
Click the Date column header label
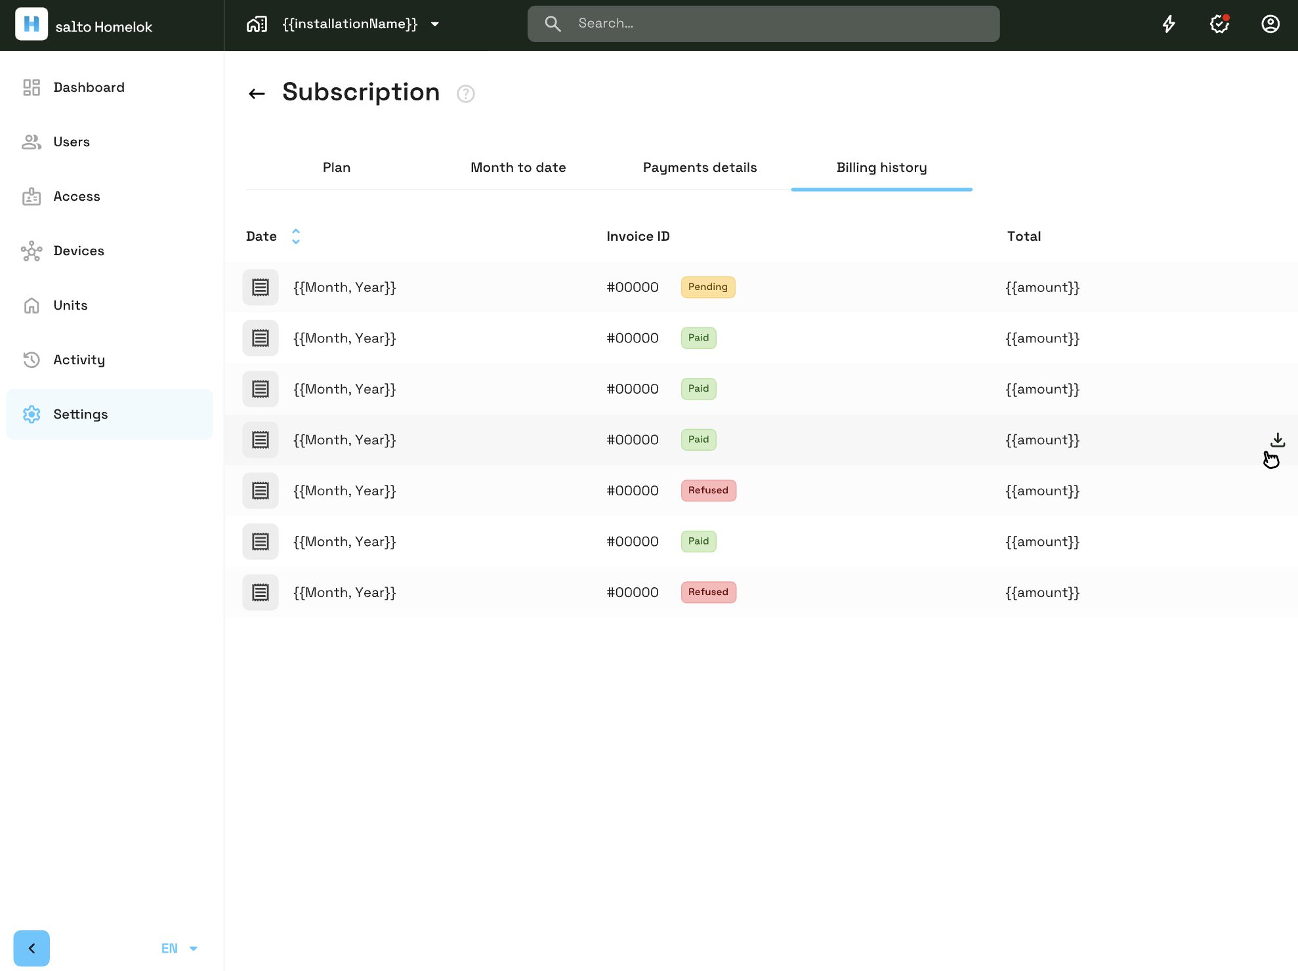click(x=261, y=236)
